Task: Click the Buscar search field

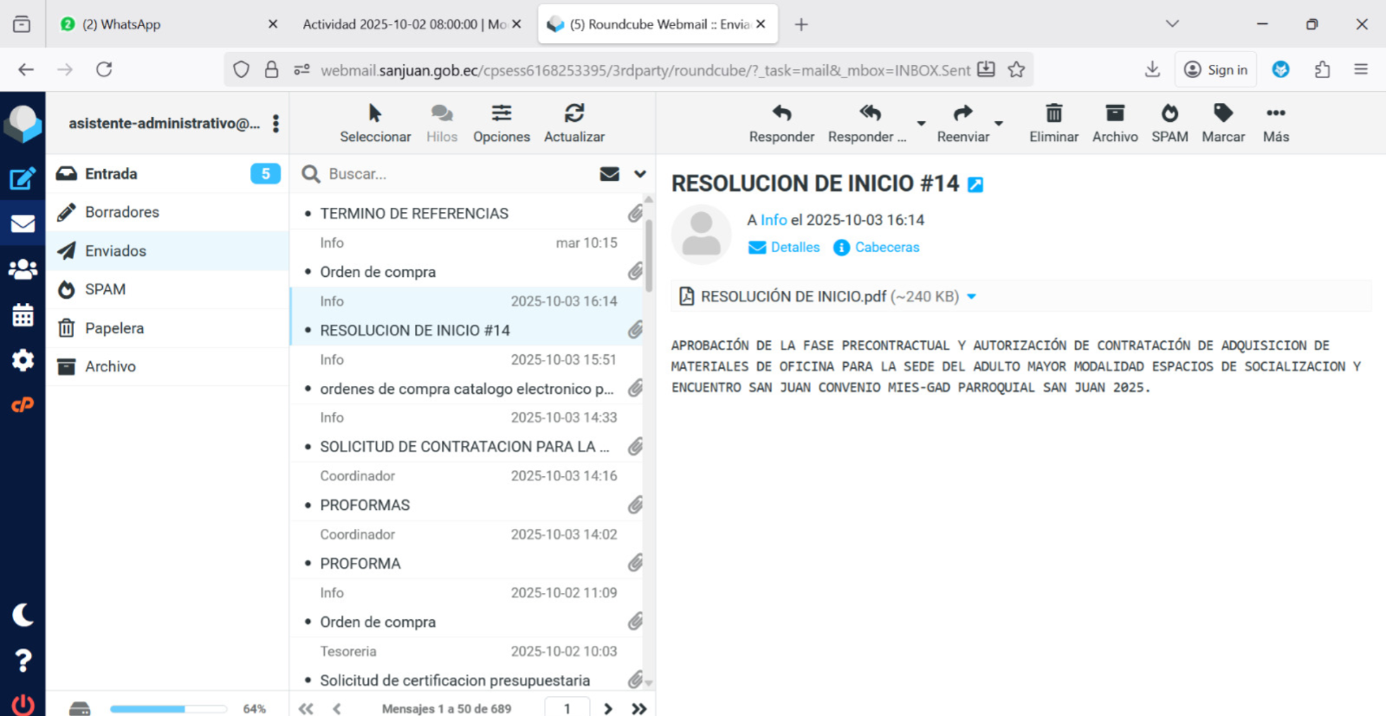Action: pos(450,174)
